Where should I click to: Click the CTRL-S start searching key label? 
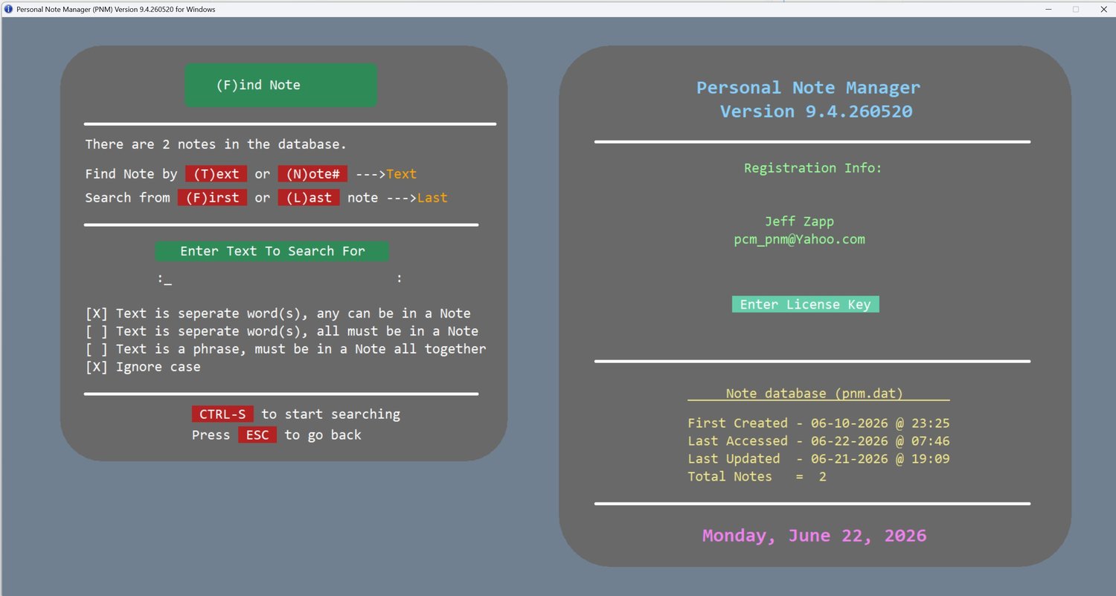(222, 414)
